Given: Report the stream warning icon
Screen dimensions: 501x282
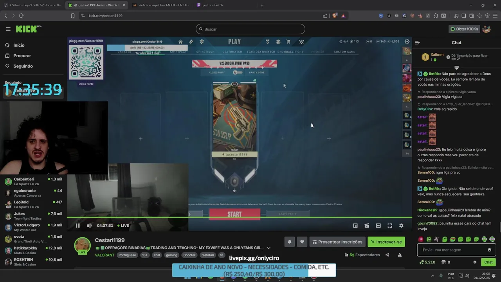Looking at the screenshot, I should [x=400, y=255].
